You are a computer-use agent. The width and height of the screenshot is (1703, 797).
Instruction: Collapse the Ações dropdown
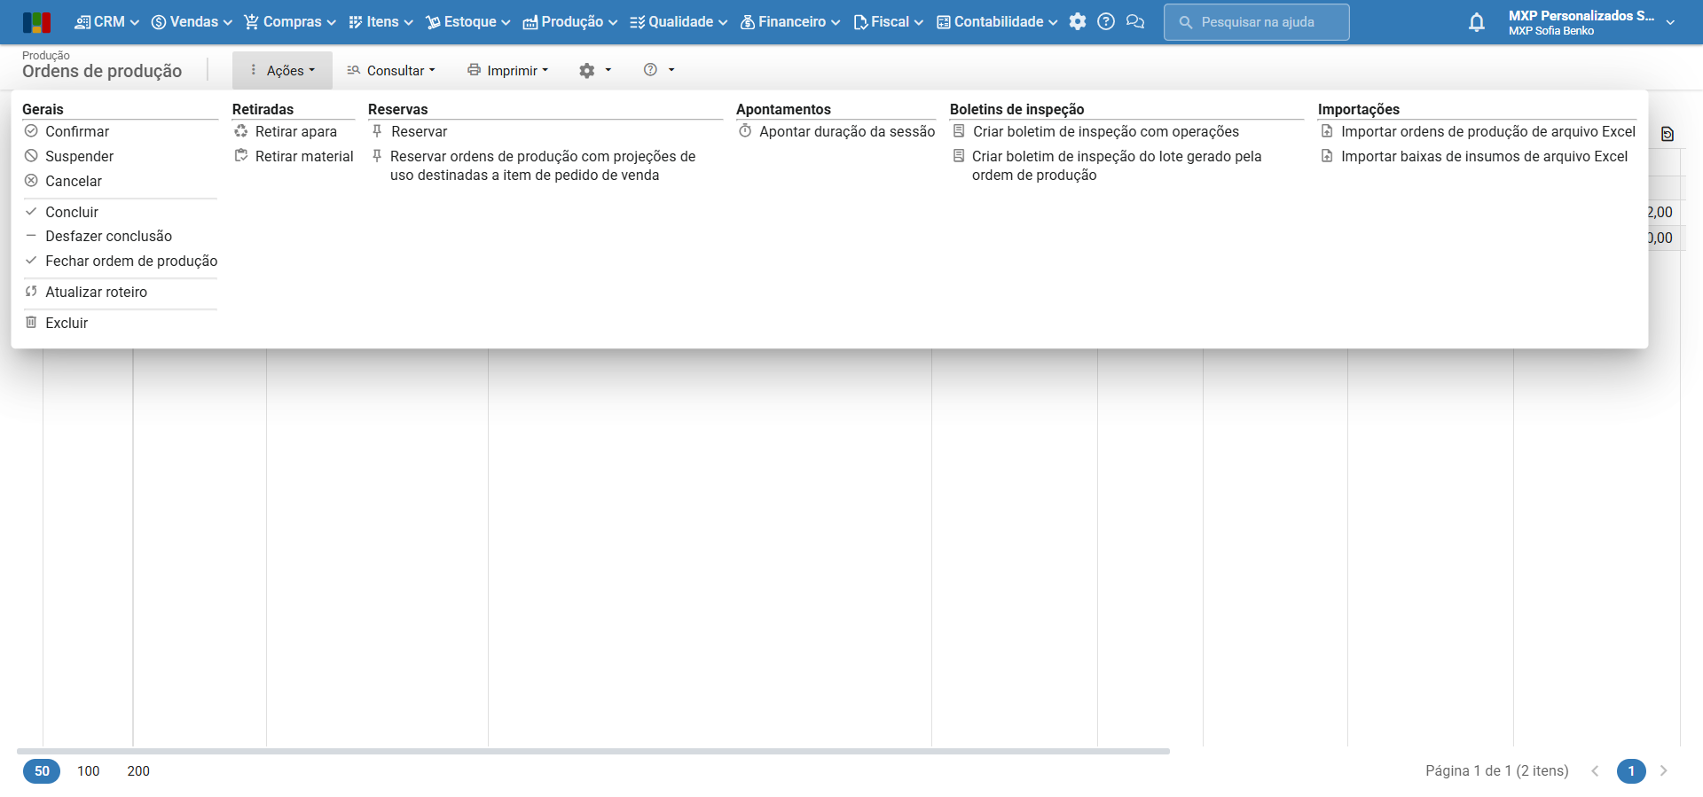282,70
